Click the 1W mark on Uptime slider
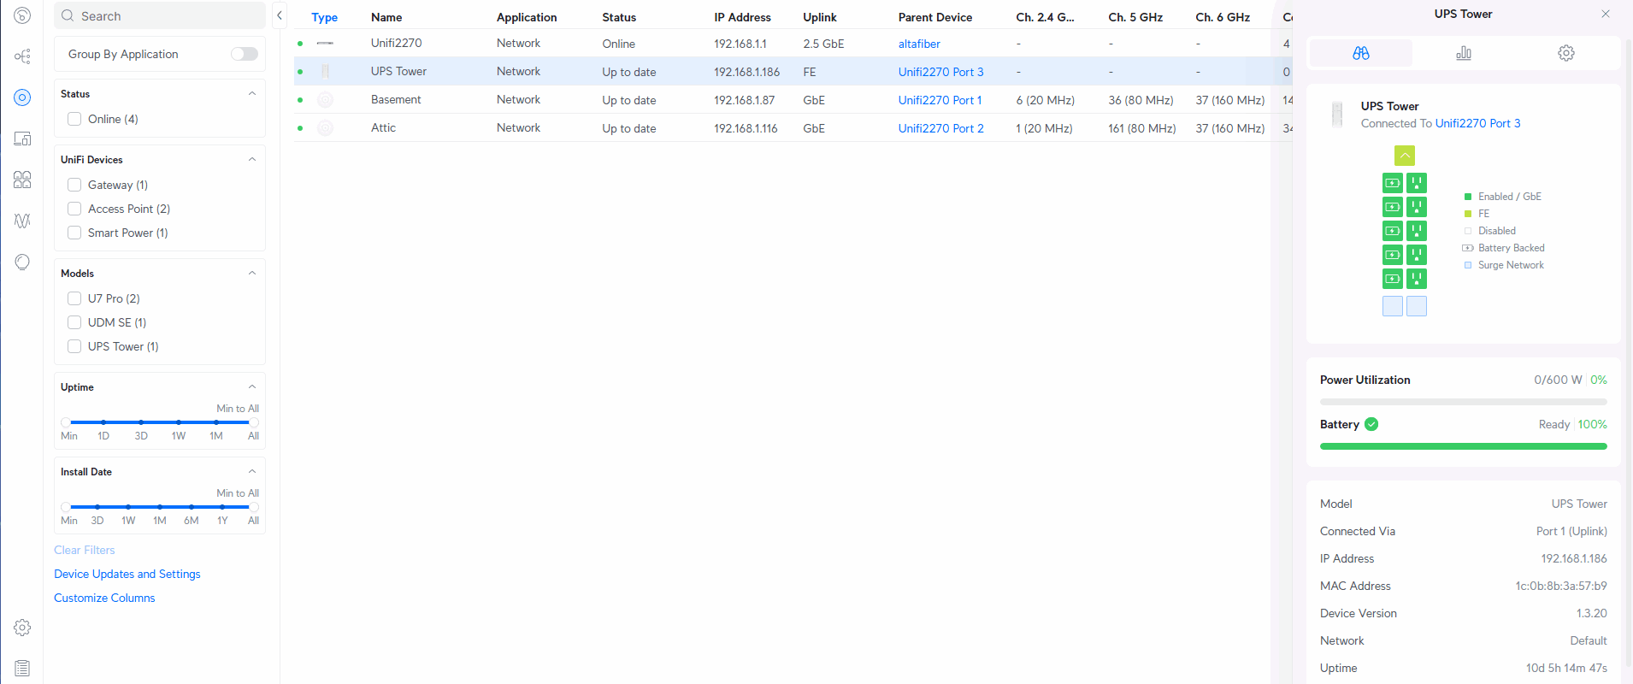Image resolution: width=1633 pixels, height=684 pixels. pos(179,422)
